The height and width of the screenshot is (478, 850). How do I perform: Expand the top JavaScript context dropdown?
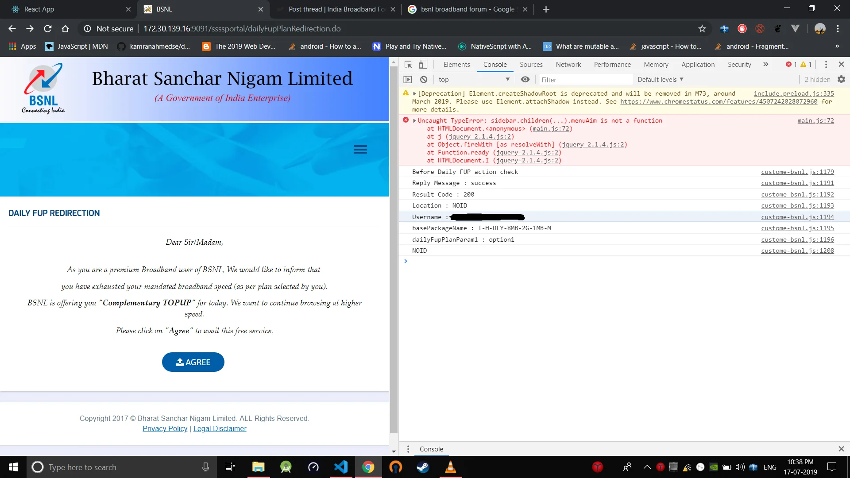(x=474, y=80)
